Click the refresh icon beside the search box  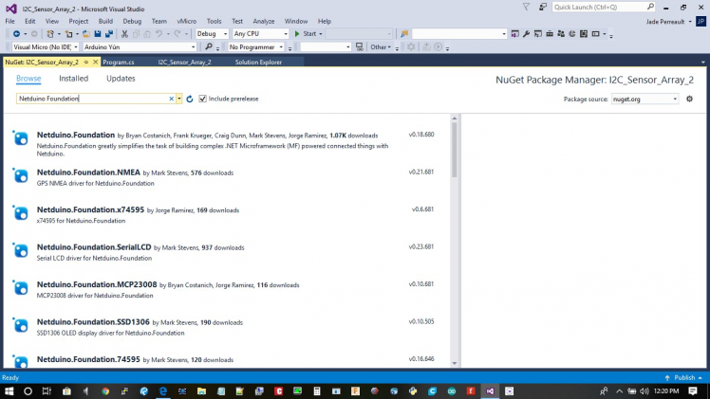pos(190,99)
